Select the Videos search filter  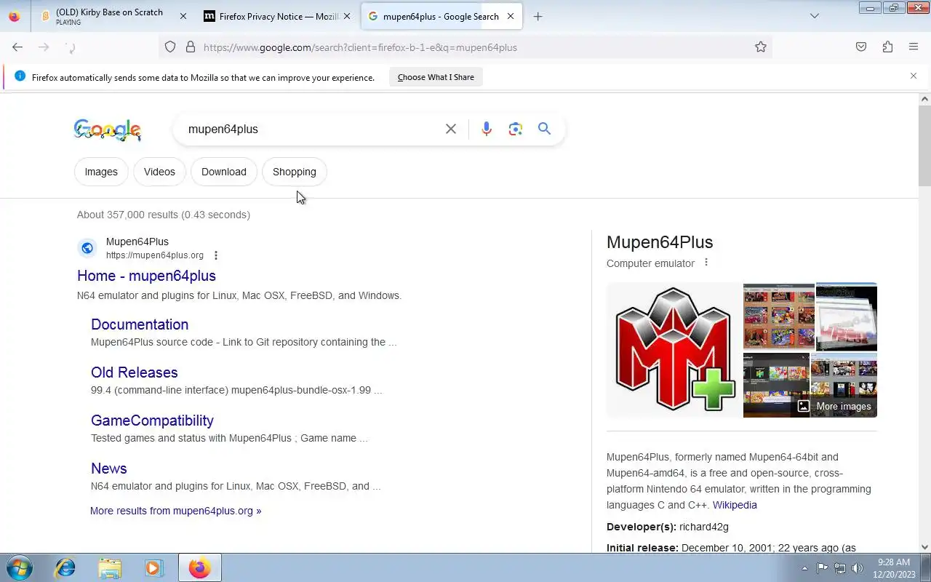pos(159,172)
